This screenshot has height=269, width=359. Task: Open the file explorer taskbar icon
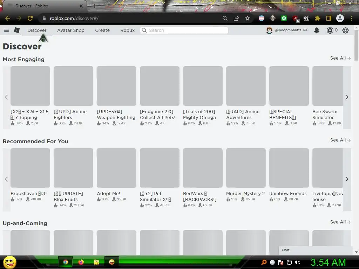click(x=96, y=262)
